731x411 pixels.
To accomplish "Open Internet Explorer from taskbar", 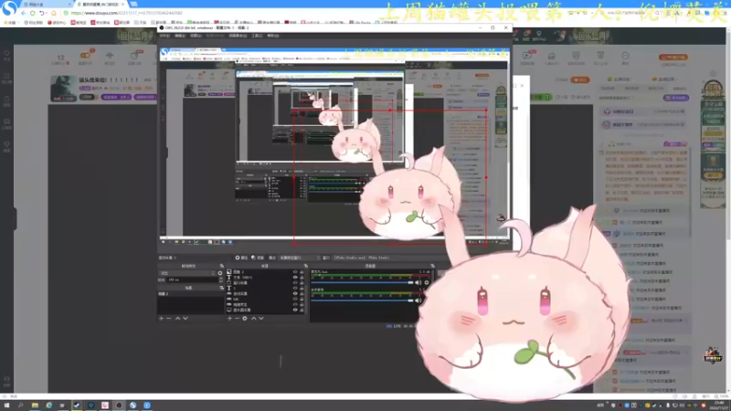I will [x=49, y=406].
